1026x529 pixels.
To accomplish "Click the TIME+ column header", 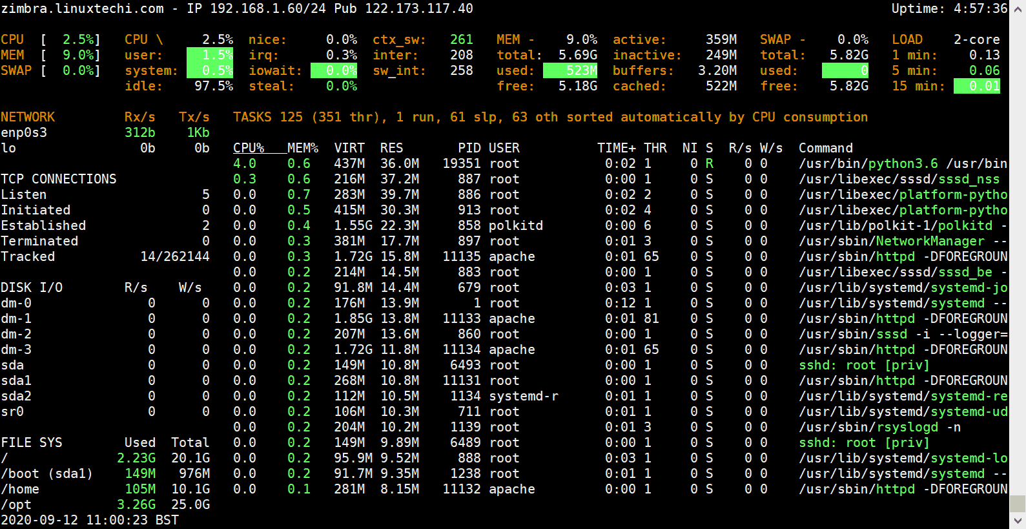I will pos(617,148).
